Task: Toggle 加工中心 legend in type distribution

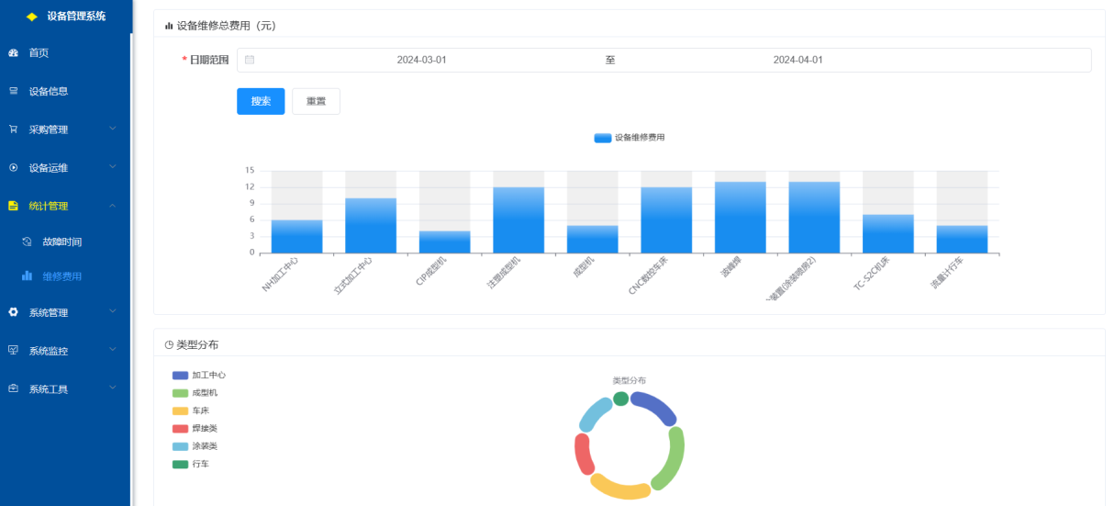Action: click(199, 376)
